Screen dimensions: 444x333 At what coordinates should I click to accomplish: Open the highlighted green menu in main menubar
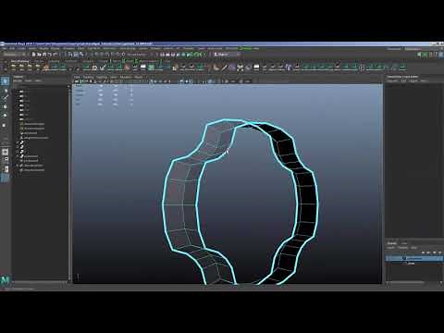click(x=246, y=49)
